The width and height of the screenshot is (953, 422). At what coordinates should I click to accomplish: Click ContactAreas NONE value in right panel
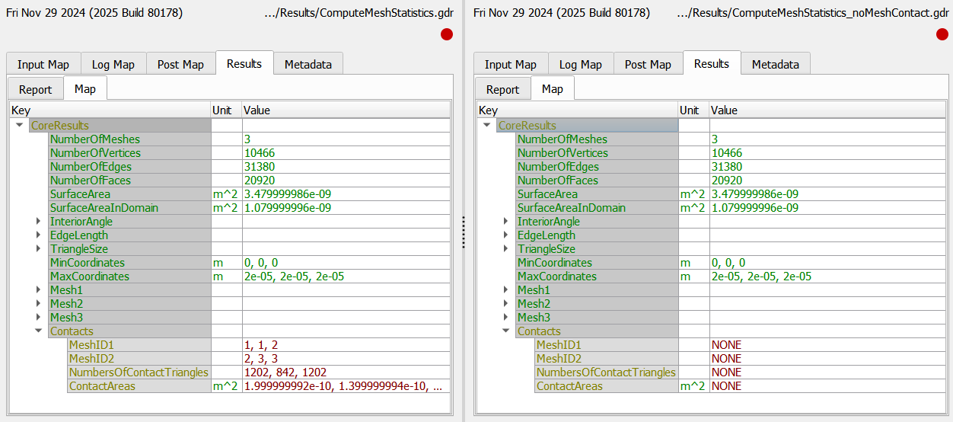[x=726, y=386]
